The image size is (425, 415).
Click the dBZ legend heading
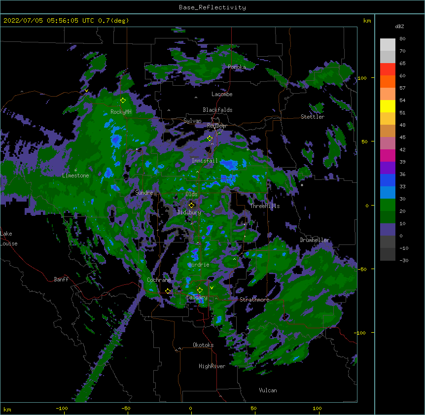(x=399, y=27)
